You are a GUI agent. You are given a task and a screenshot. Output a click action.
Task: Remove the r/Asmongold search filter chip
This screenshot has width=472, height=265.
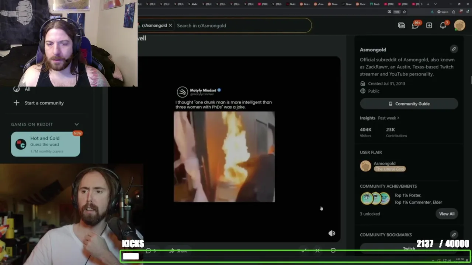[170, 25]
